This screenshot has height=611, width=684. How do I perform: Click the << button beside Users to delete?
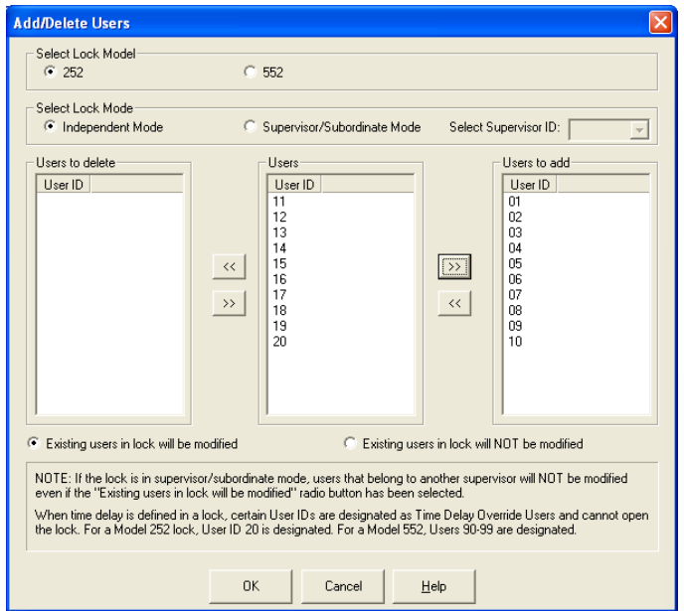point(229,266)
